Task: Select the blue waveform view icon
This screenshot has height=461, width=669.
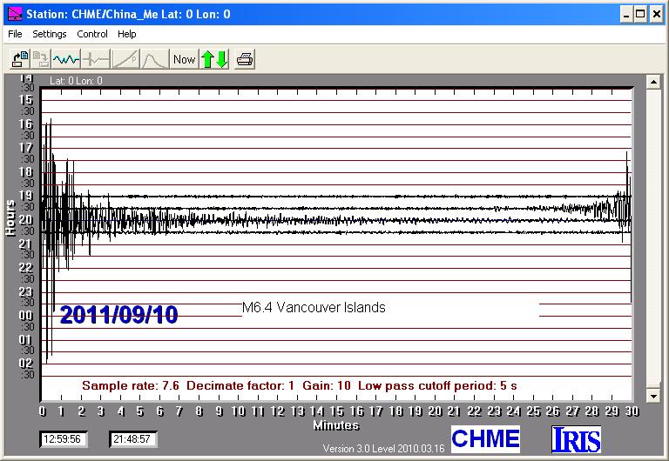Action: (65, 59)
